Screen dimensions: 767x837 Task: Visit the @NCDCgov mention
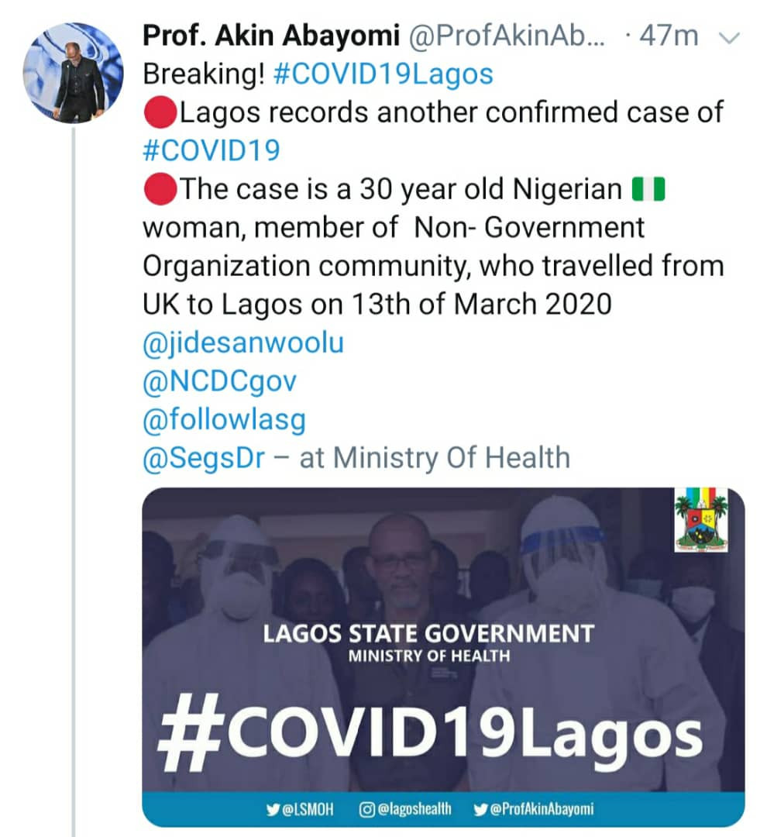(220, 381)
